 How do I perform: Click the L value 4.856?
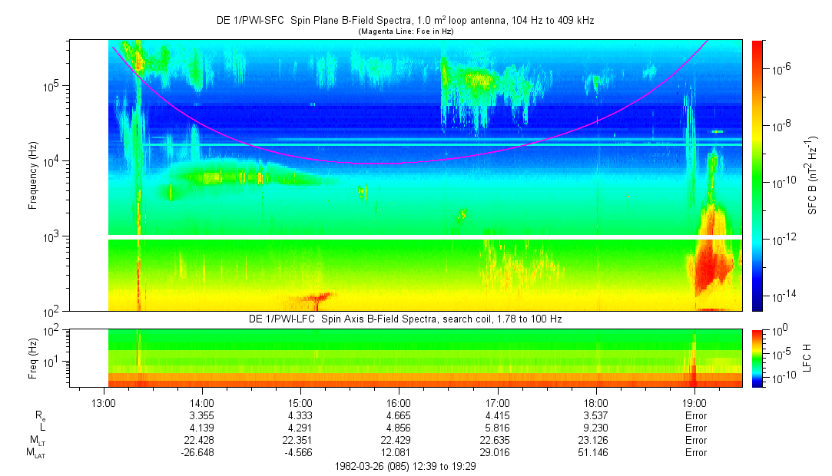click(399, 428)
